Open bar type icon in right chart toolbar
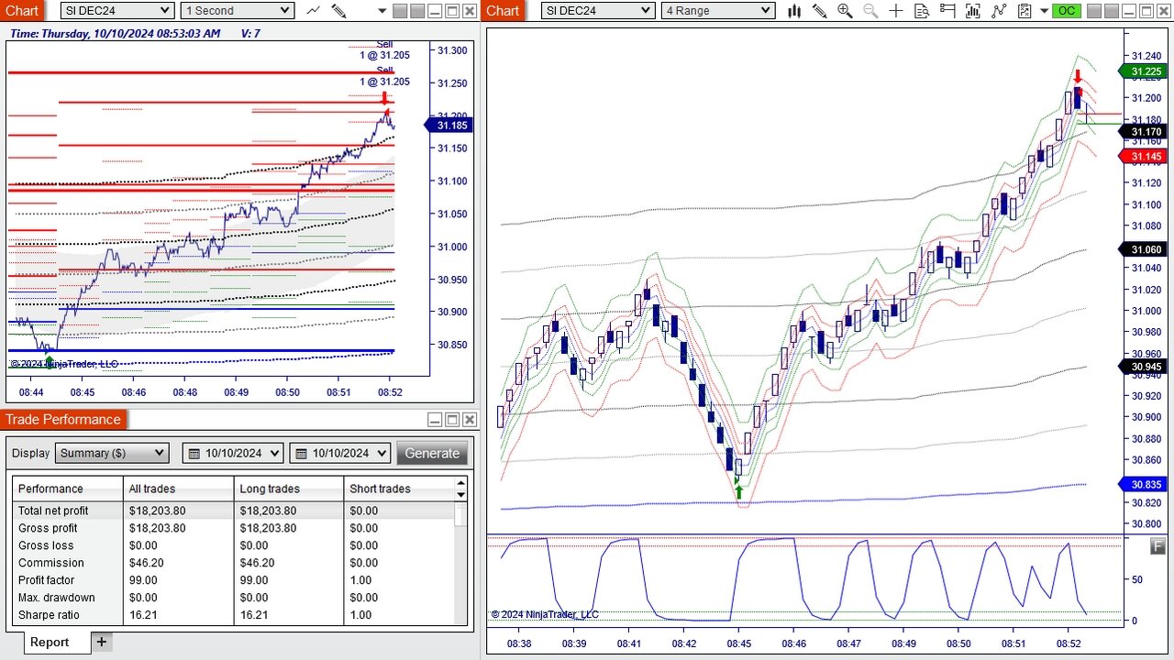1174x660 pixels. click(x=794, y=11)
